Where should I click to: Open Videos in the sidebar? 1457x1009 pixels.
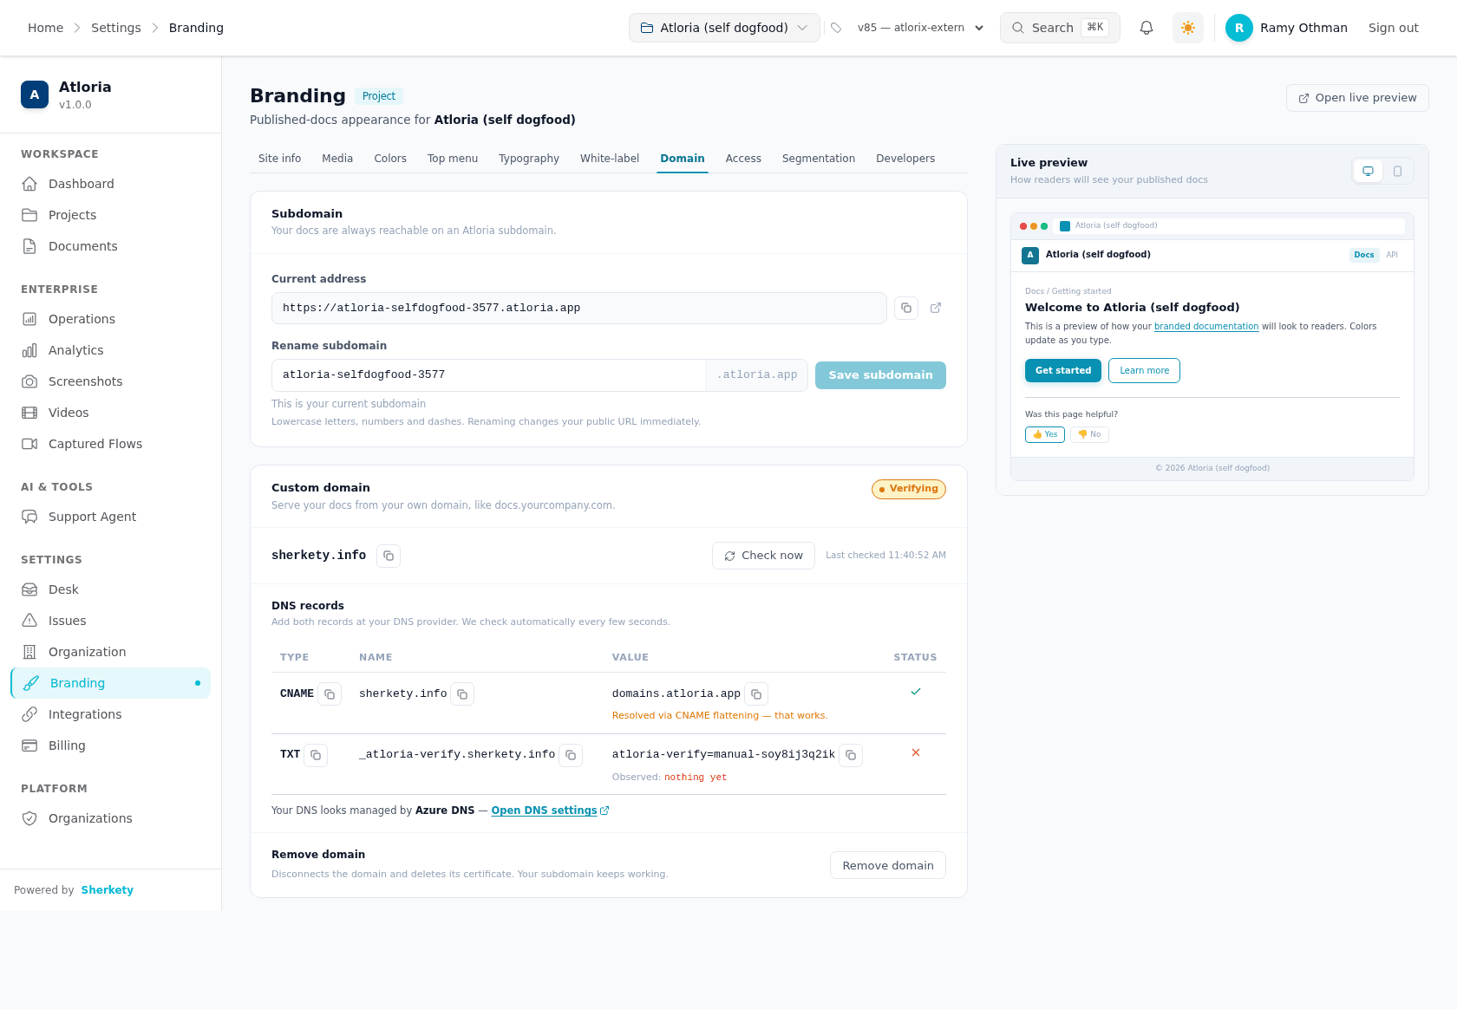[111, 413]
